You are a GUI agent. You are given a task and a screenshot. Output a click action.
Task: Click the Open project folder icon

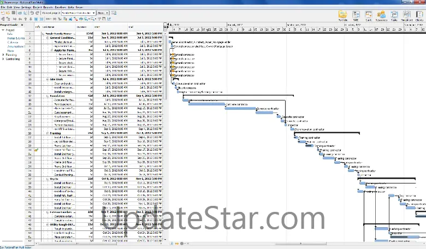point(8,13)
